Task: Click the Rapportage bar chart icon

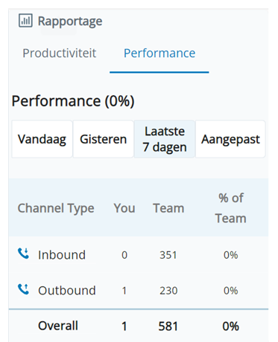Action: coord(25,20)
